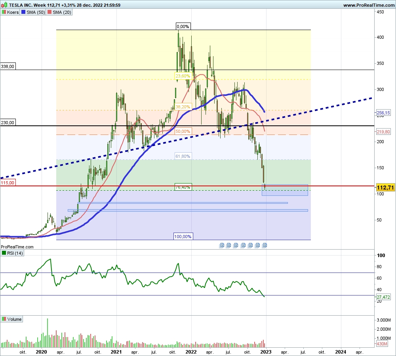Open the last (rightmost) news document icon
Screen dimensions: 396x356
[265, 245]
